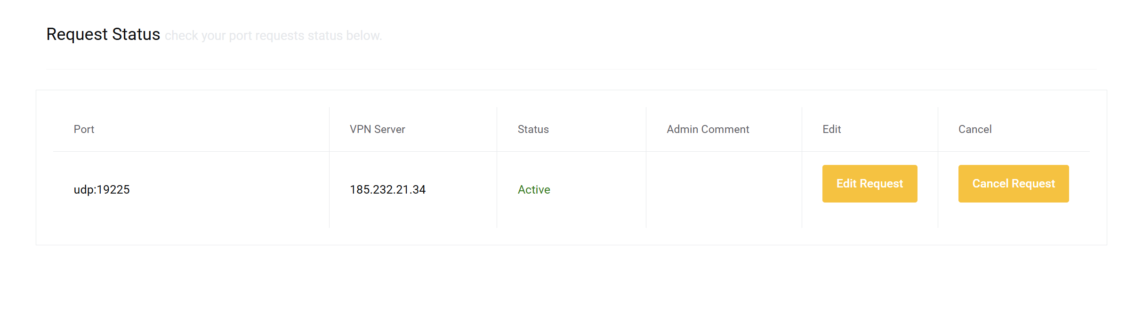The height and width of the screenshot is (312, 1143).
Task: Click the green Active status text
Action: point(534,190)
